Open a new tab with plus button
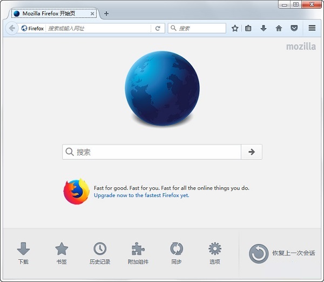This screenshot has width=324, height=282. (106, 14)
